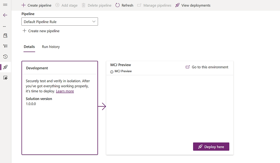Open the History clock icon in sidebar
Image resolution: width=280 pixels, height=163 pixels.
5,57
